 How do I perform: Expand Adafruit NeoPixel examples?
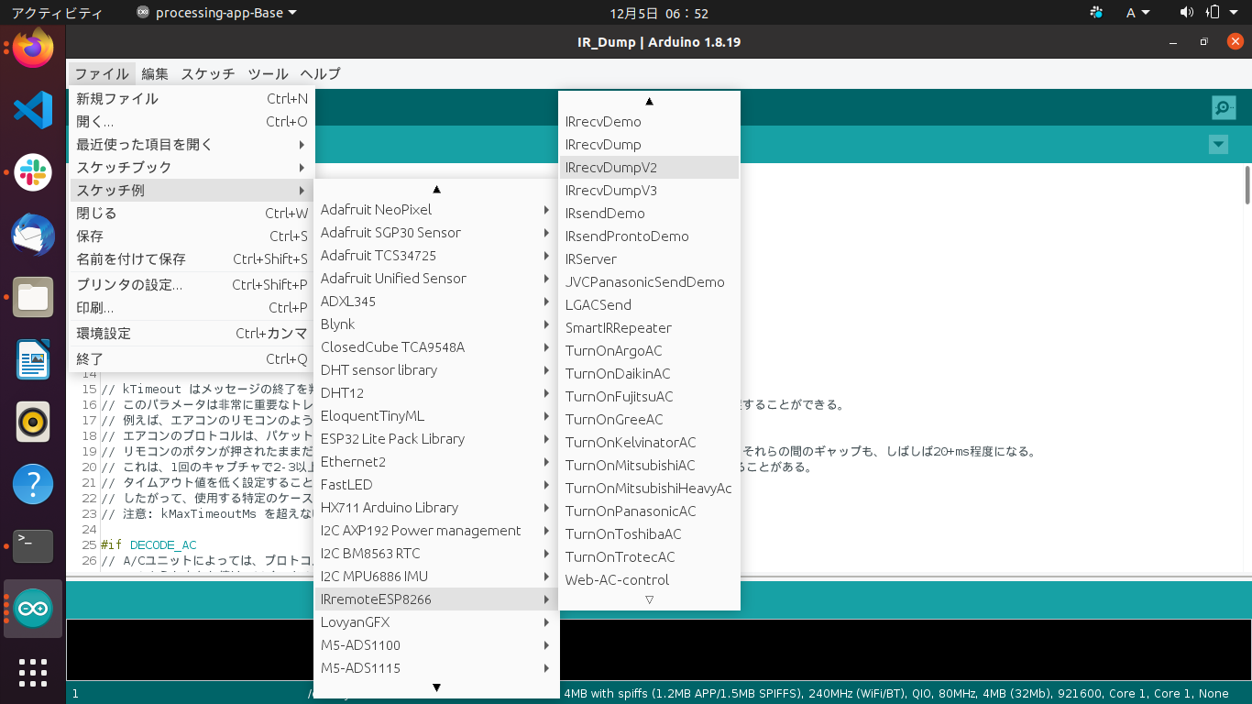coord(436,210)
